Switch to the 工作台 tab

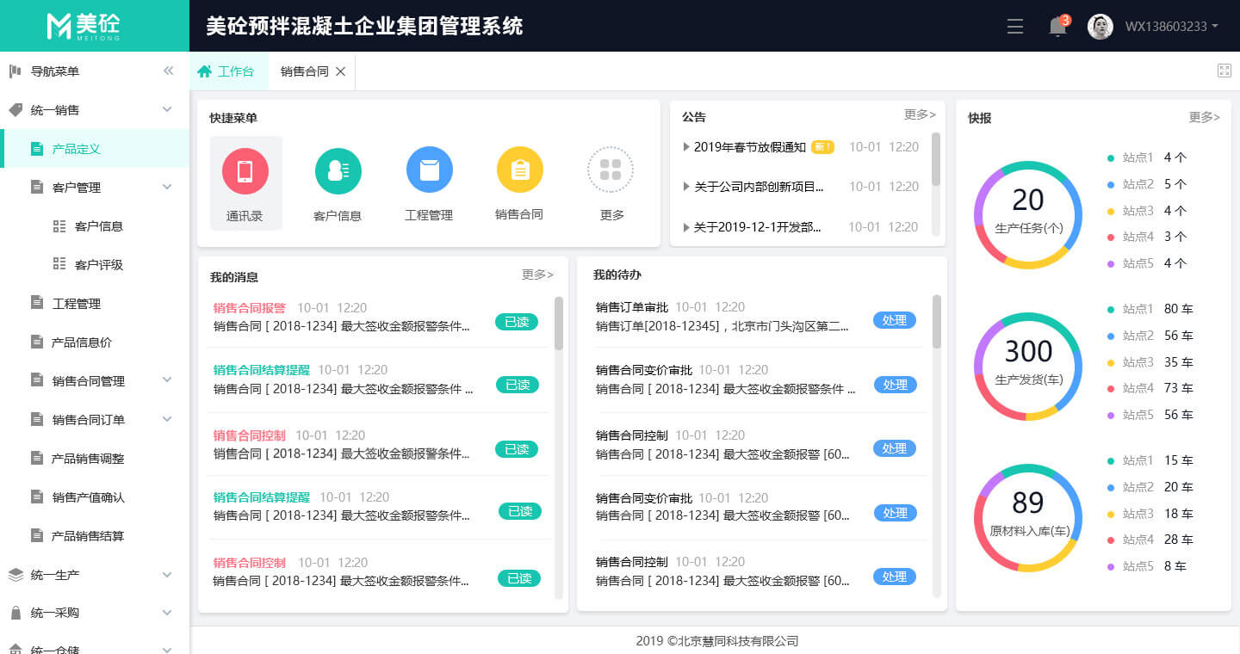[x=227, y=71]
